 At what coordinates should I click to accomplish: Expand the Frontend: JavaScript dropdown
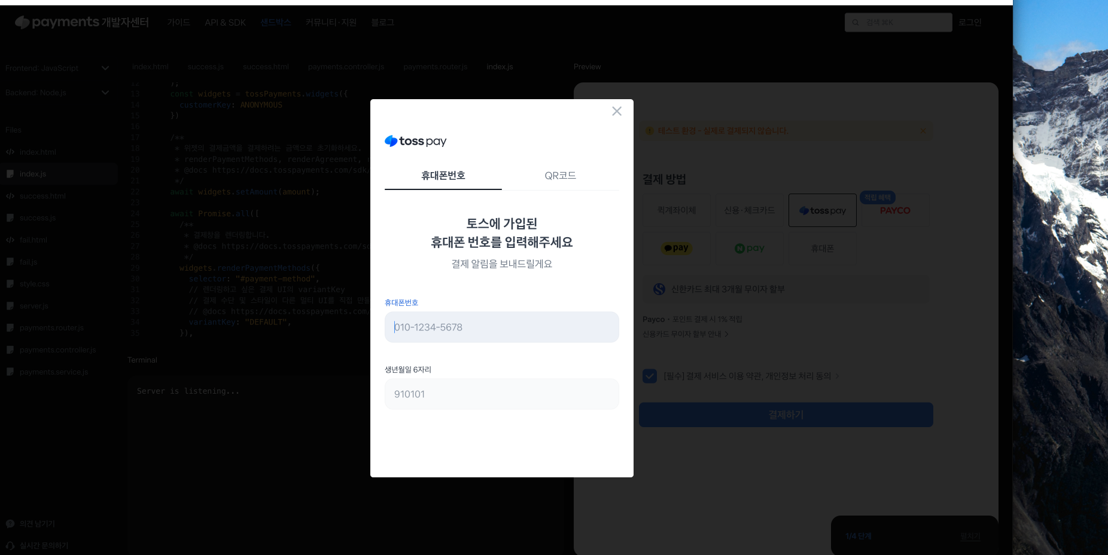(x=105, y=68)
